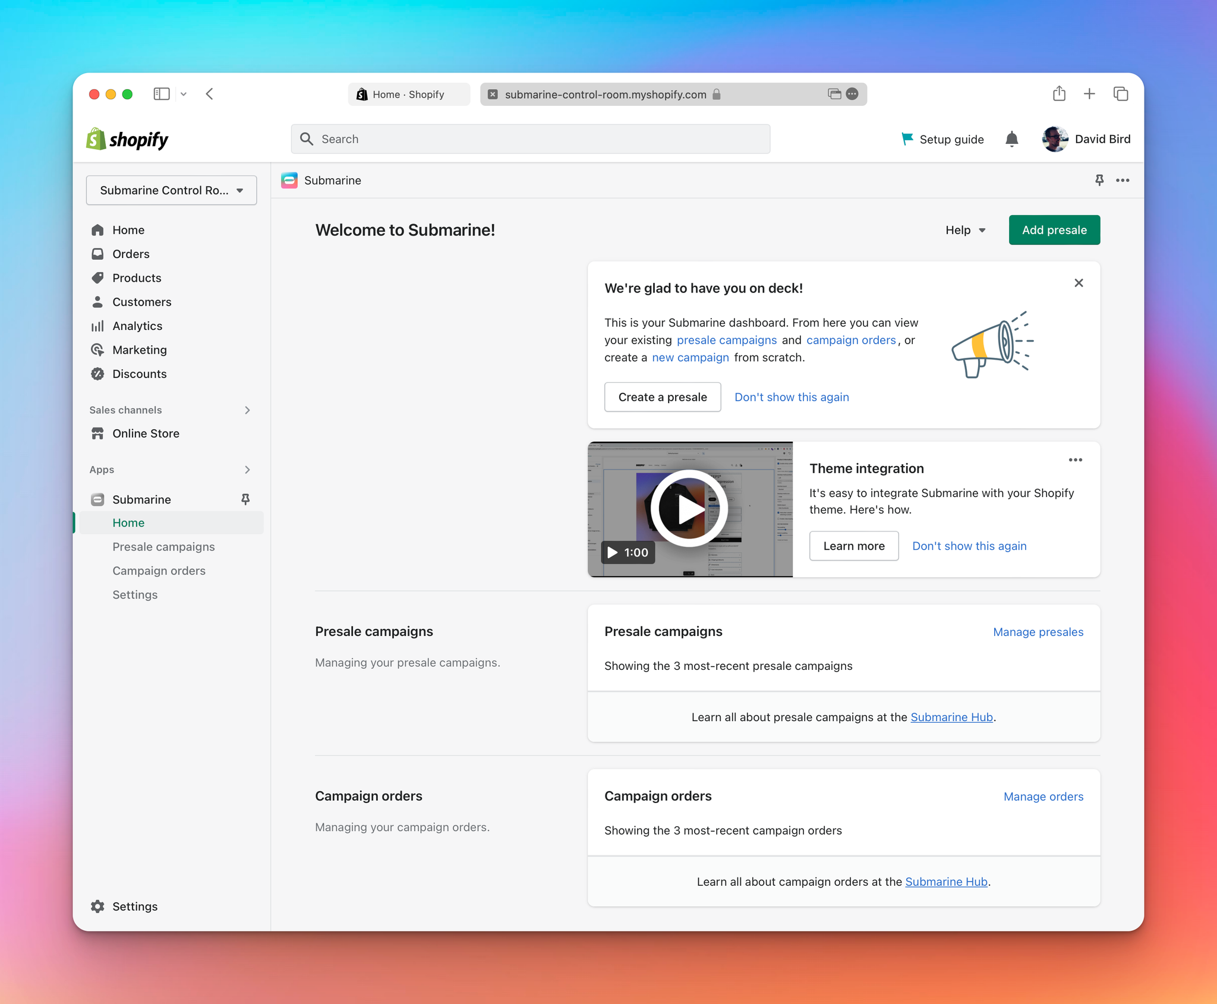Screen dimensions: 1217x1004
Task: Open the Online Store sales channel
Action: [146, 433]
